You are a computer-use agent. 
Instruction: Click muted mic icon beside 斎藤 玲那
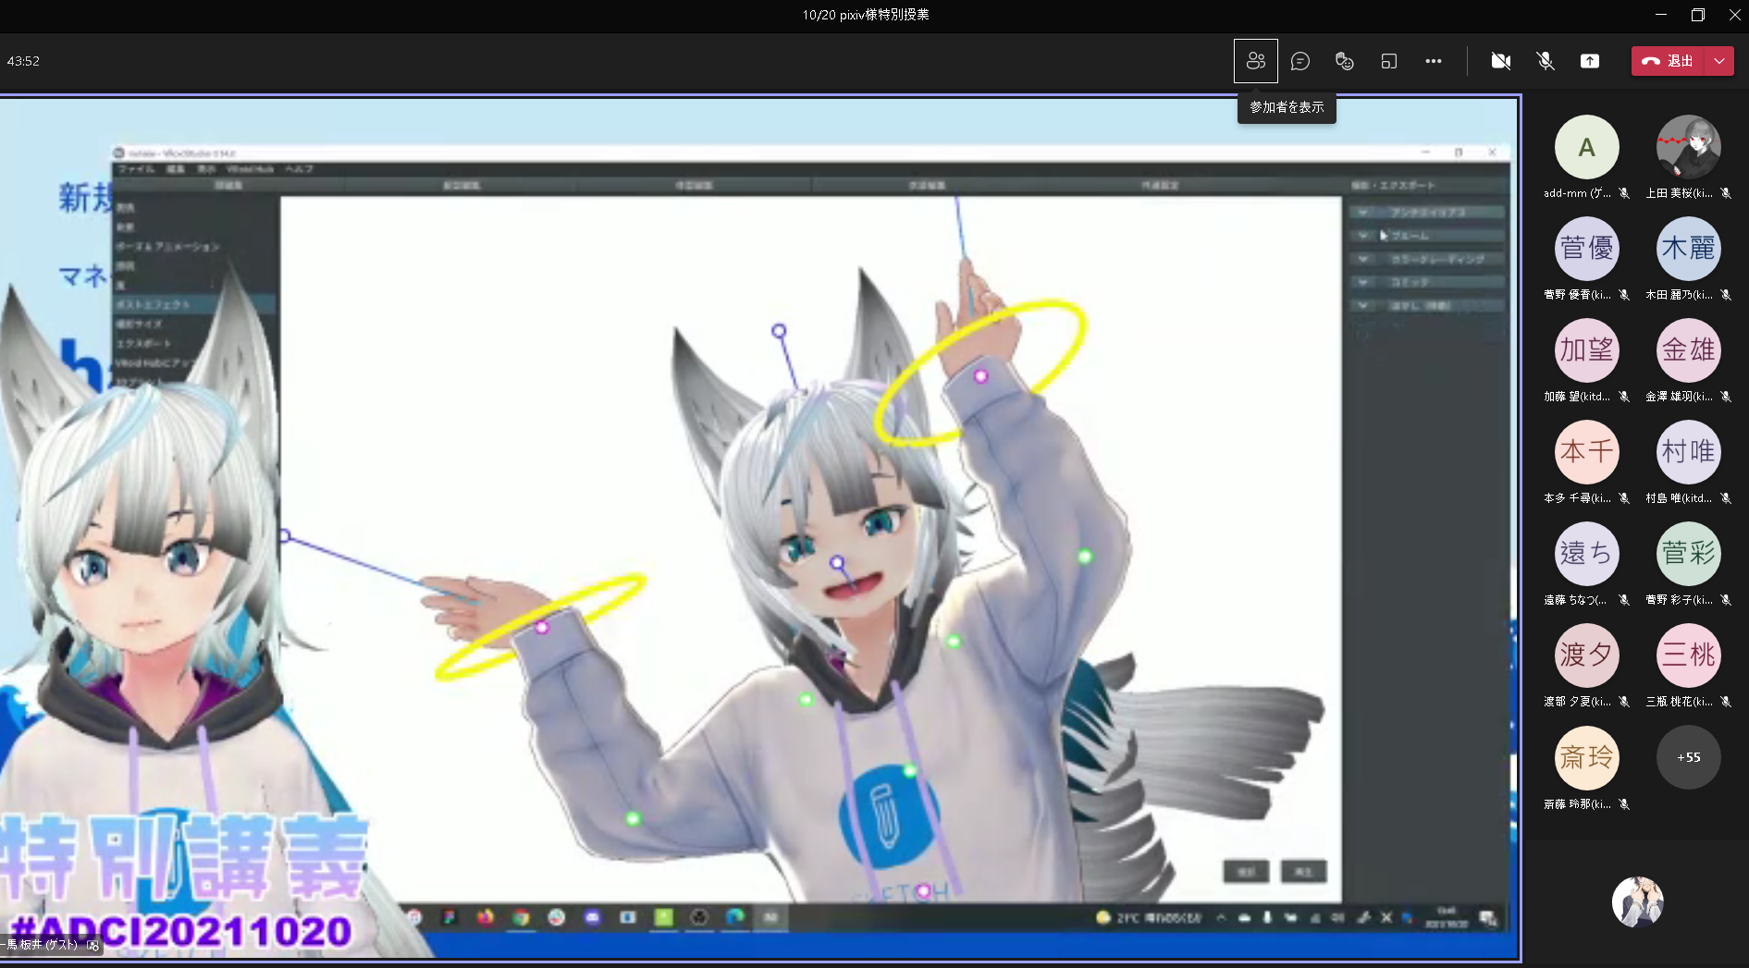click(x=1624, y=804)
